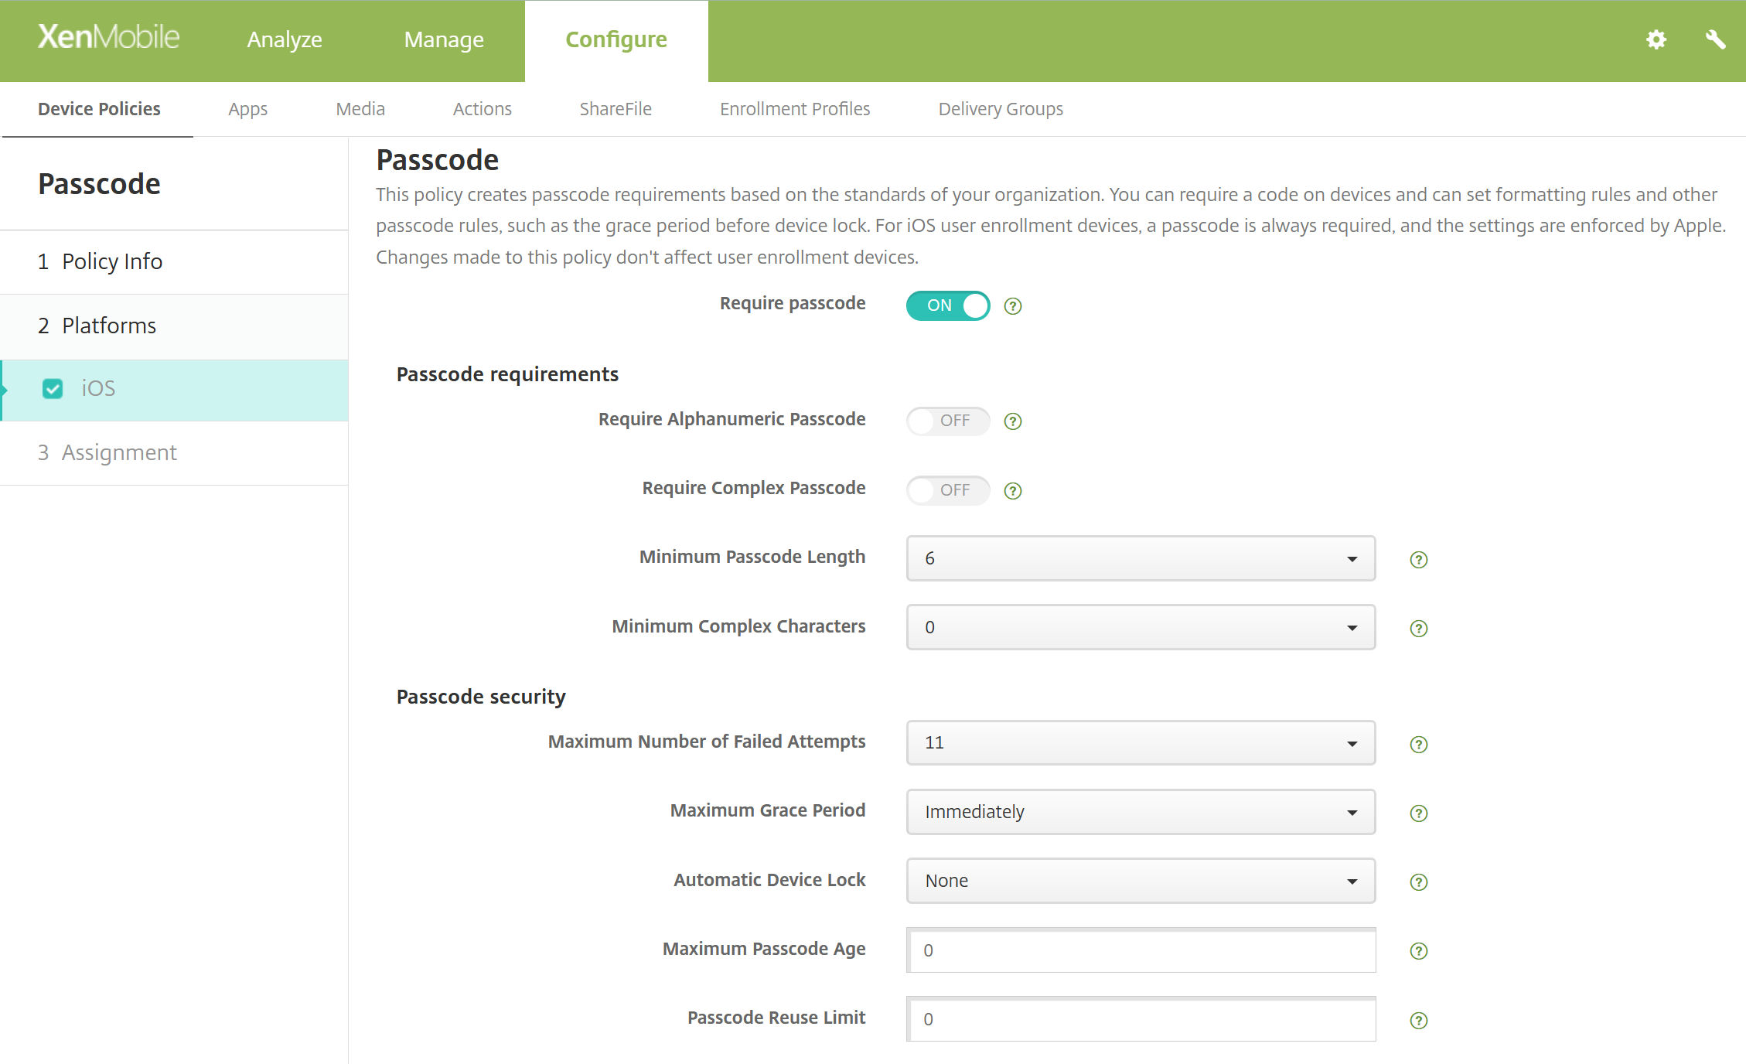Open the XenMobile settings gear icon
The image size is (1746, 1064).
1655,40
